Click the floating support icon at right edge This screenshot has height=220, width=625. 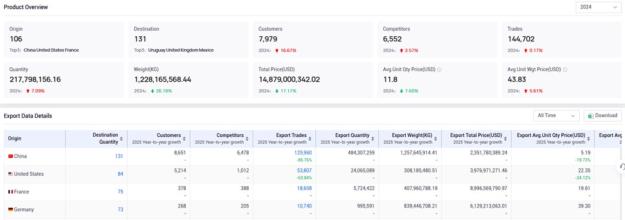621,167
